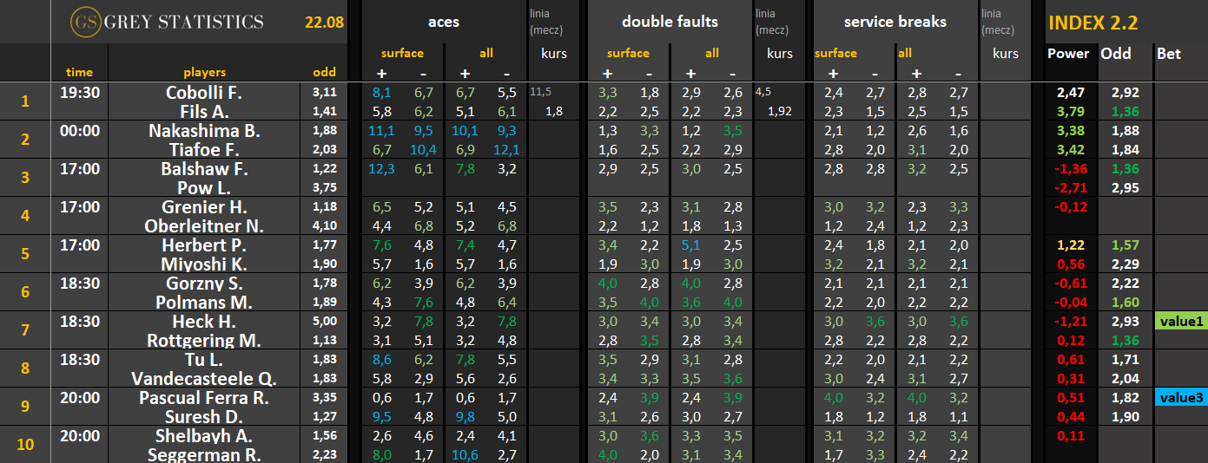The image size is (1208, 463).
Task: Select the 'players' column header
Action: pos(204,72)
